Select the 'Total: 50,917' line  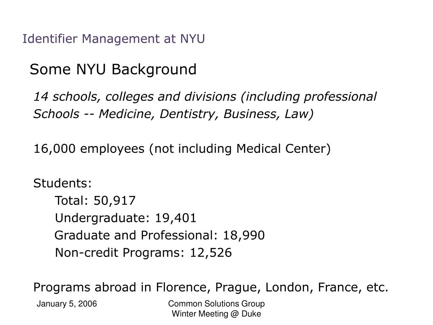click(x=95, y=201)
